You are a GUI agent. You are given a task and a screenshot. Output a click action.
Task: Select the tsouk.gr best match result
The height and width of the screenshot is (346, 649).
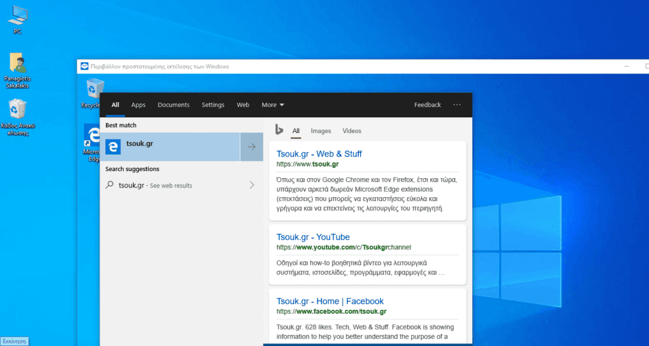tap(170, 147)
